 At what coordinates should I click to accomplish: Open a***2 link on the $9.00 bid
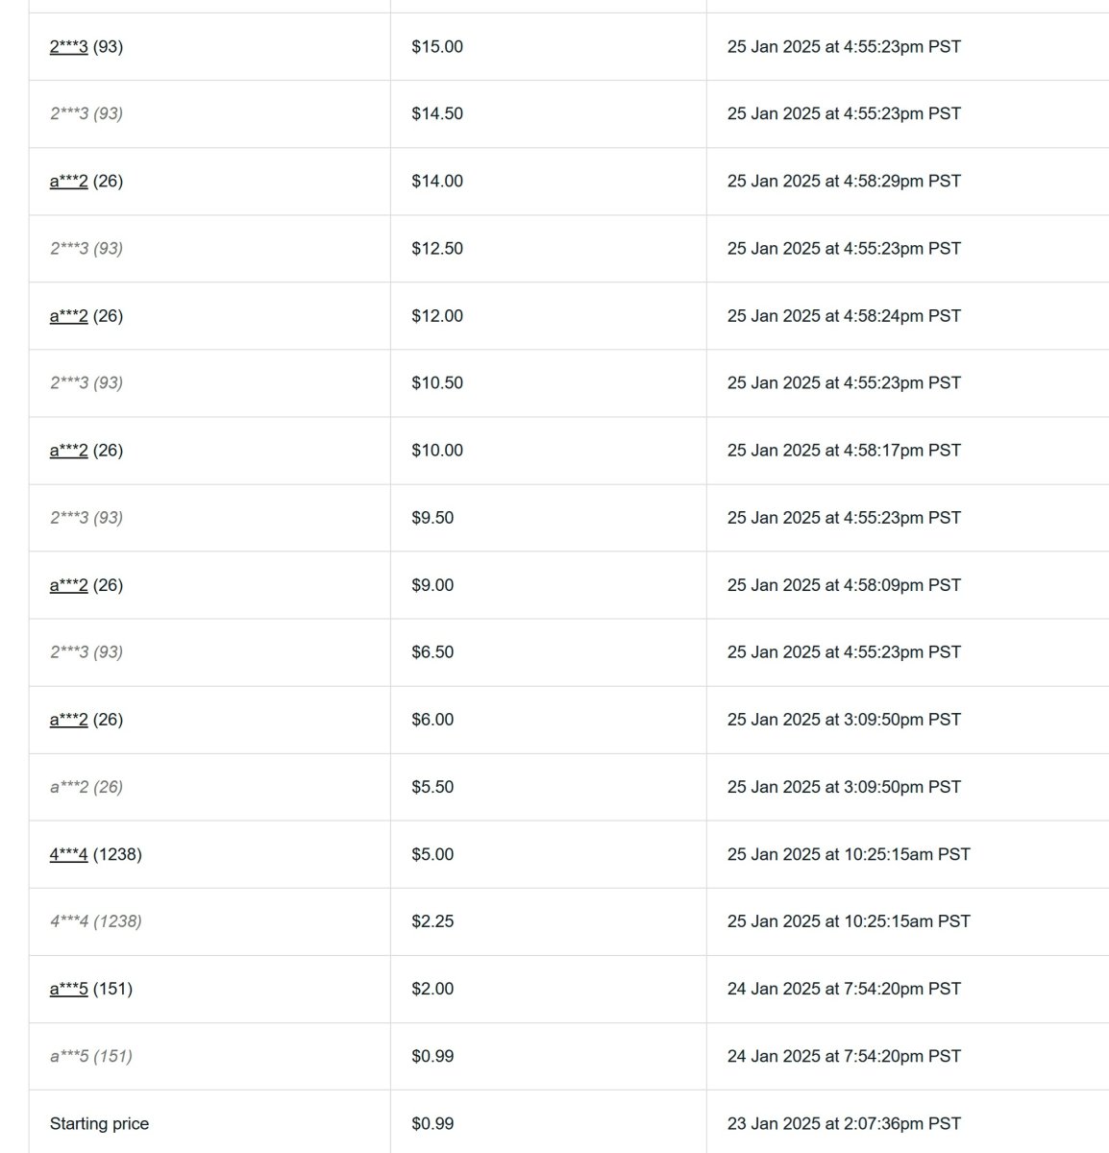coord(68,585)
